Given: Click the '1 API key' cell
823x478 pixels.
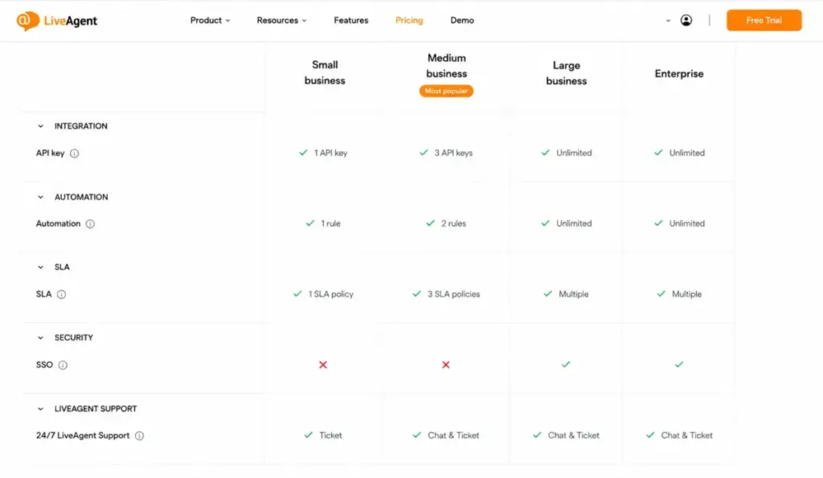Looking at the screenshot, I should pos(323,153).
